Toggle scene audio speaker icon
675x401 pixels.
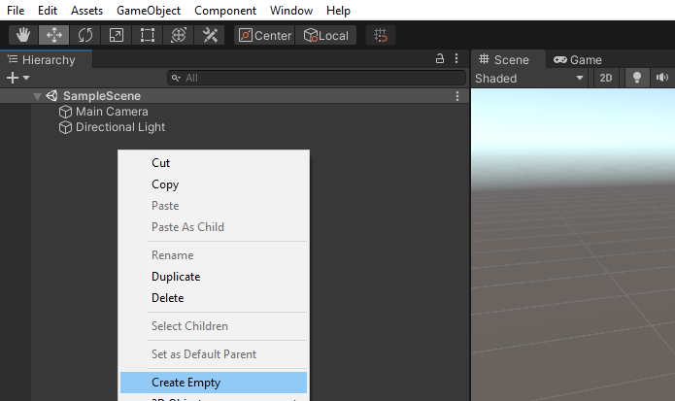[662, 78]
